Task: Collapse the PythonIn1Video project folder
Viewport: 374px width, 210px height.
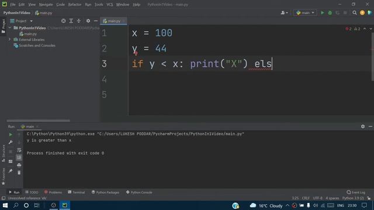Action: coord(10,28)
